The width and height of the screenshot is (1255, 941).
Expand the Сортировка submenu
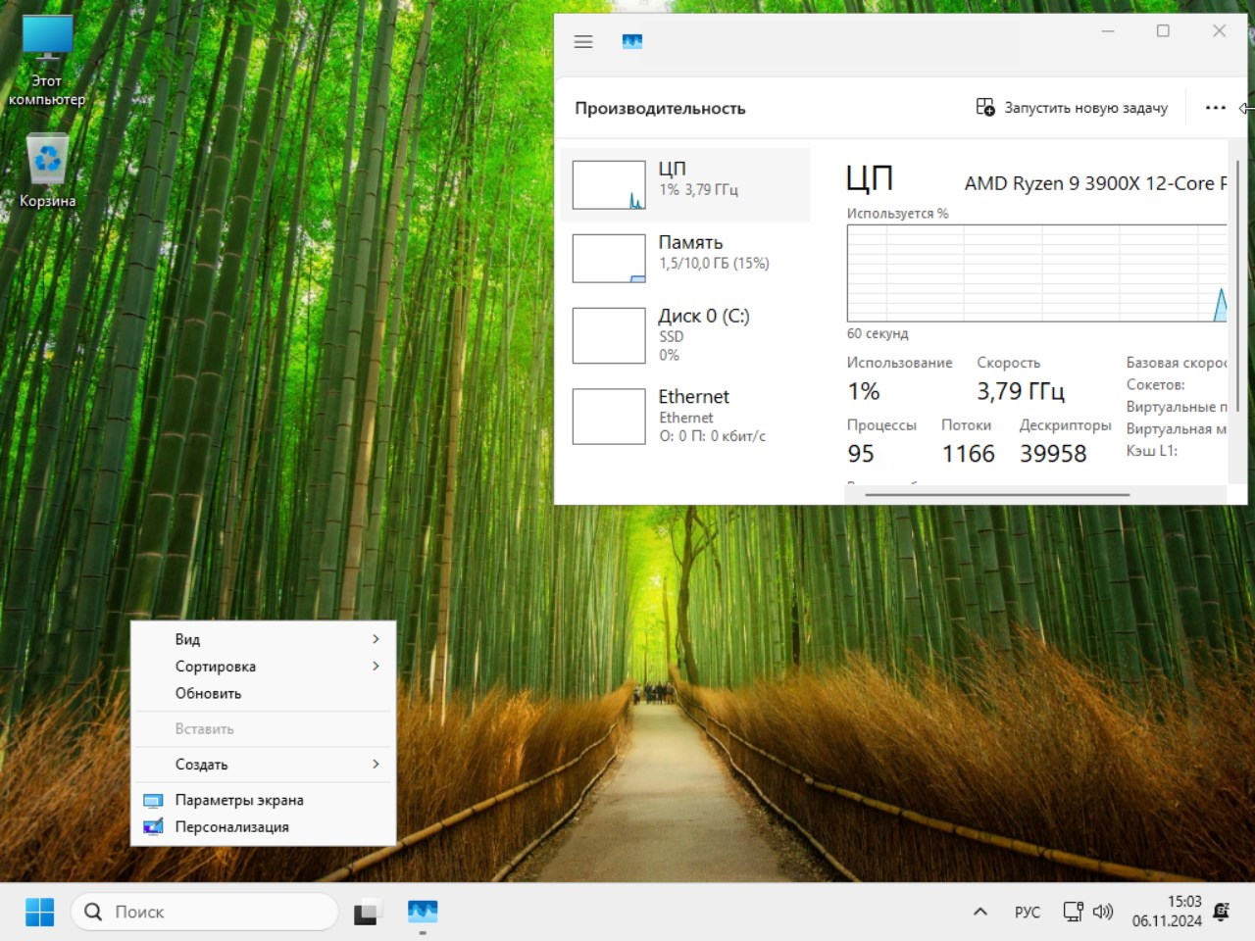click(x=263, y=667)
